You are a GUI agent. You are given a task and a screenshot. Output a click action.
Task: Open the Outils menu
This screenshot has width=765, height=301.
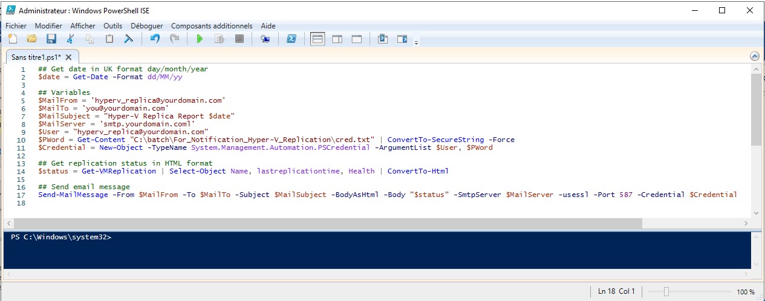112,26
